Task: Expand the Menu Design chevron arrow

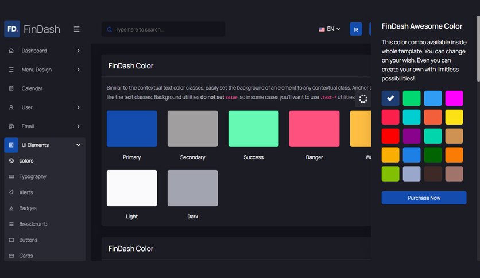Action: pos(78,69)
